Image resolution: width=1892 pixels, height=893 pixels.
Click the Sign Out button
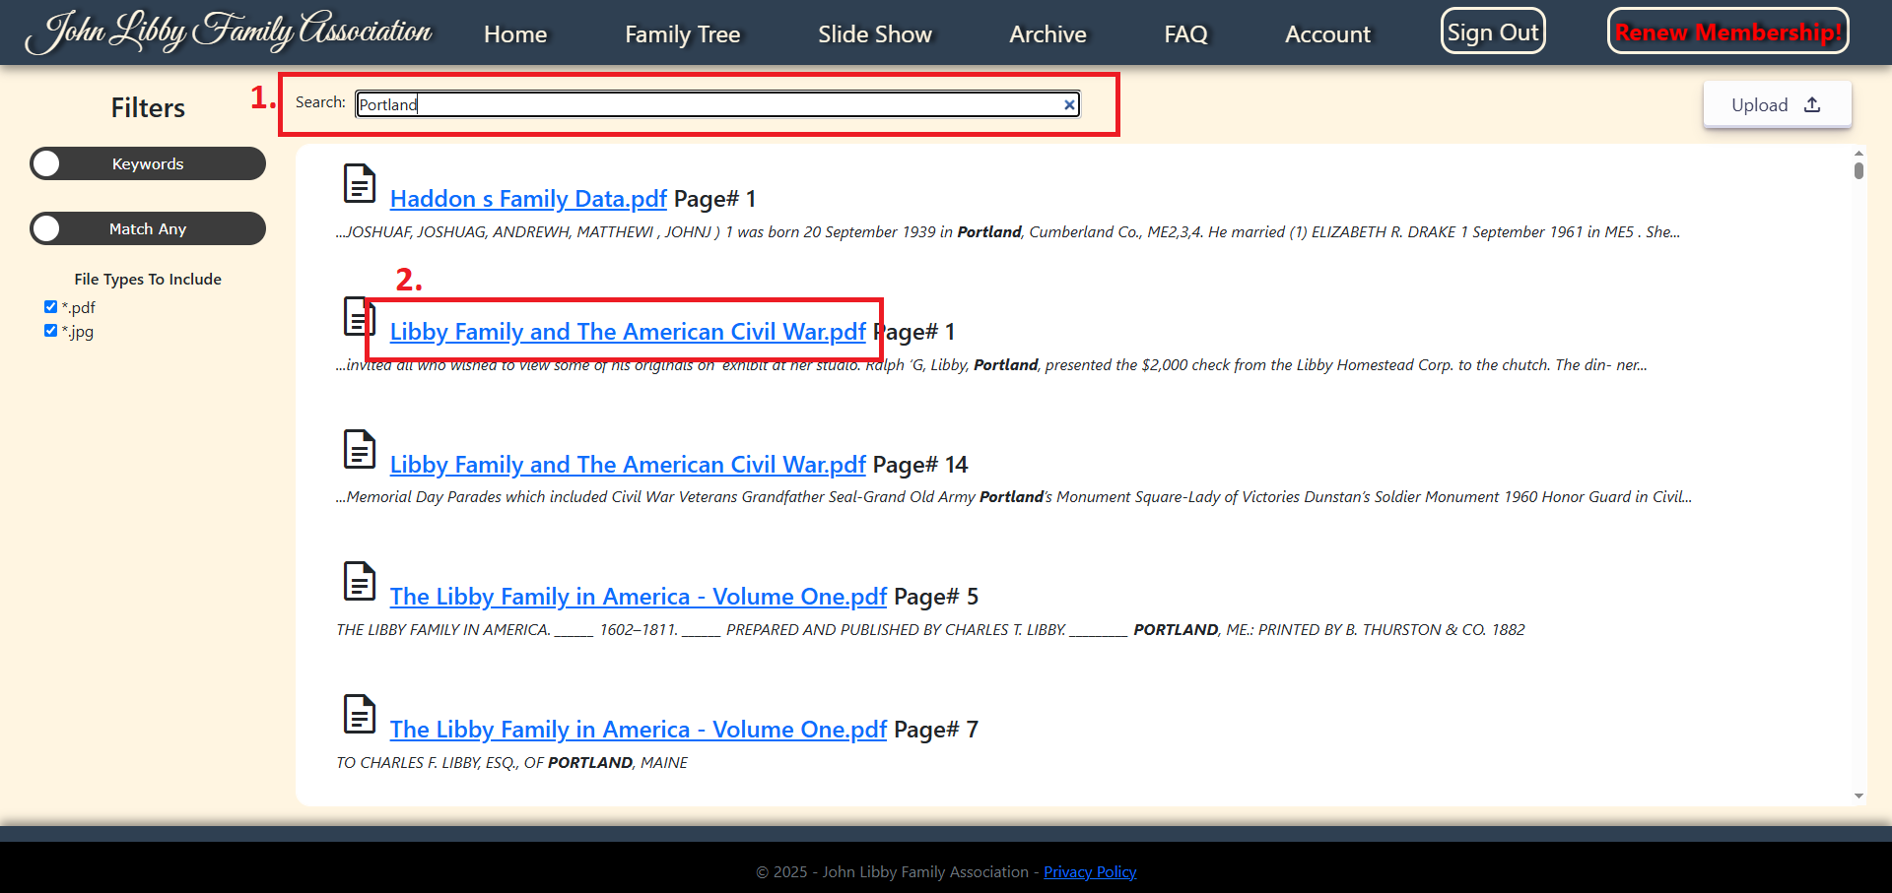pos(1493,32)
